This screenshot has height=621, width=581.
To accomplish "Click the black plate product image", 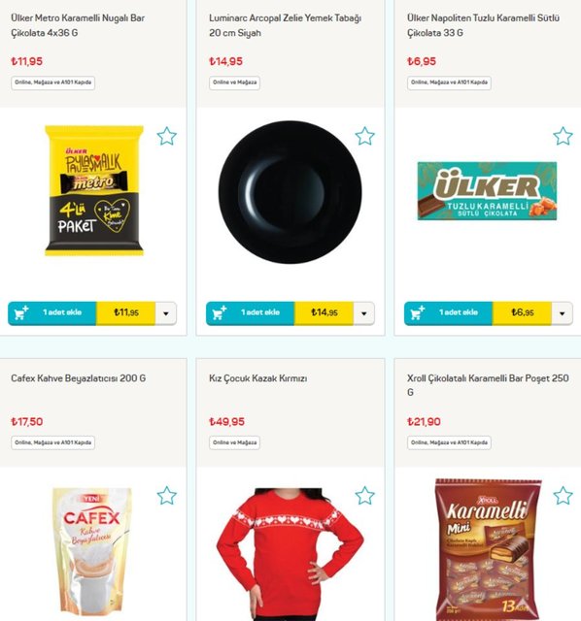I will (290, 192).
